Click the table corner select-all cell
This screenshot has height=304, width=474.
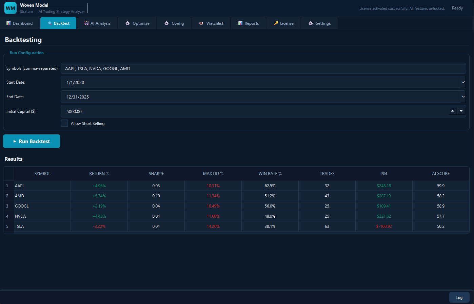(8, 174)
